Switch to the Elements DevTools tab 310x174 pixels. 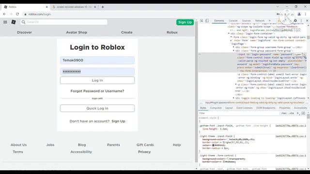coord(219,21)
